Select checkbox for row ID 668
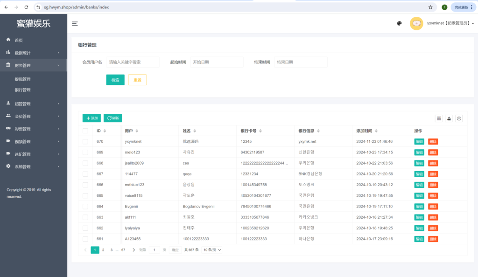Screen dimensions: 478x277 [85, 163]
